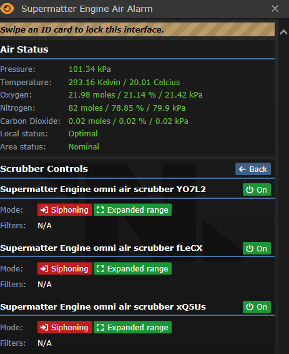Click the power icon on scrubber xQ5Us
Screen dimensions: 289x354
tap(250, 307)
